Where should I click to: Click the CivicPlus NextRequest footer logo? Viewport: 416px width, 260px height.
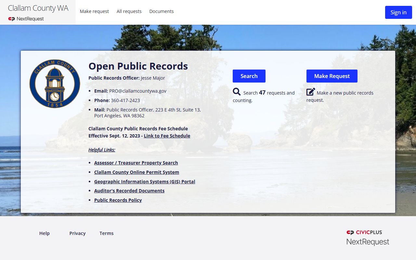368,238
